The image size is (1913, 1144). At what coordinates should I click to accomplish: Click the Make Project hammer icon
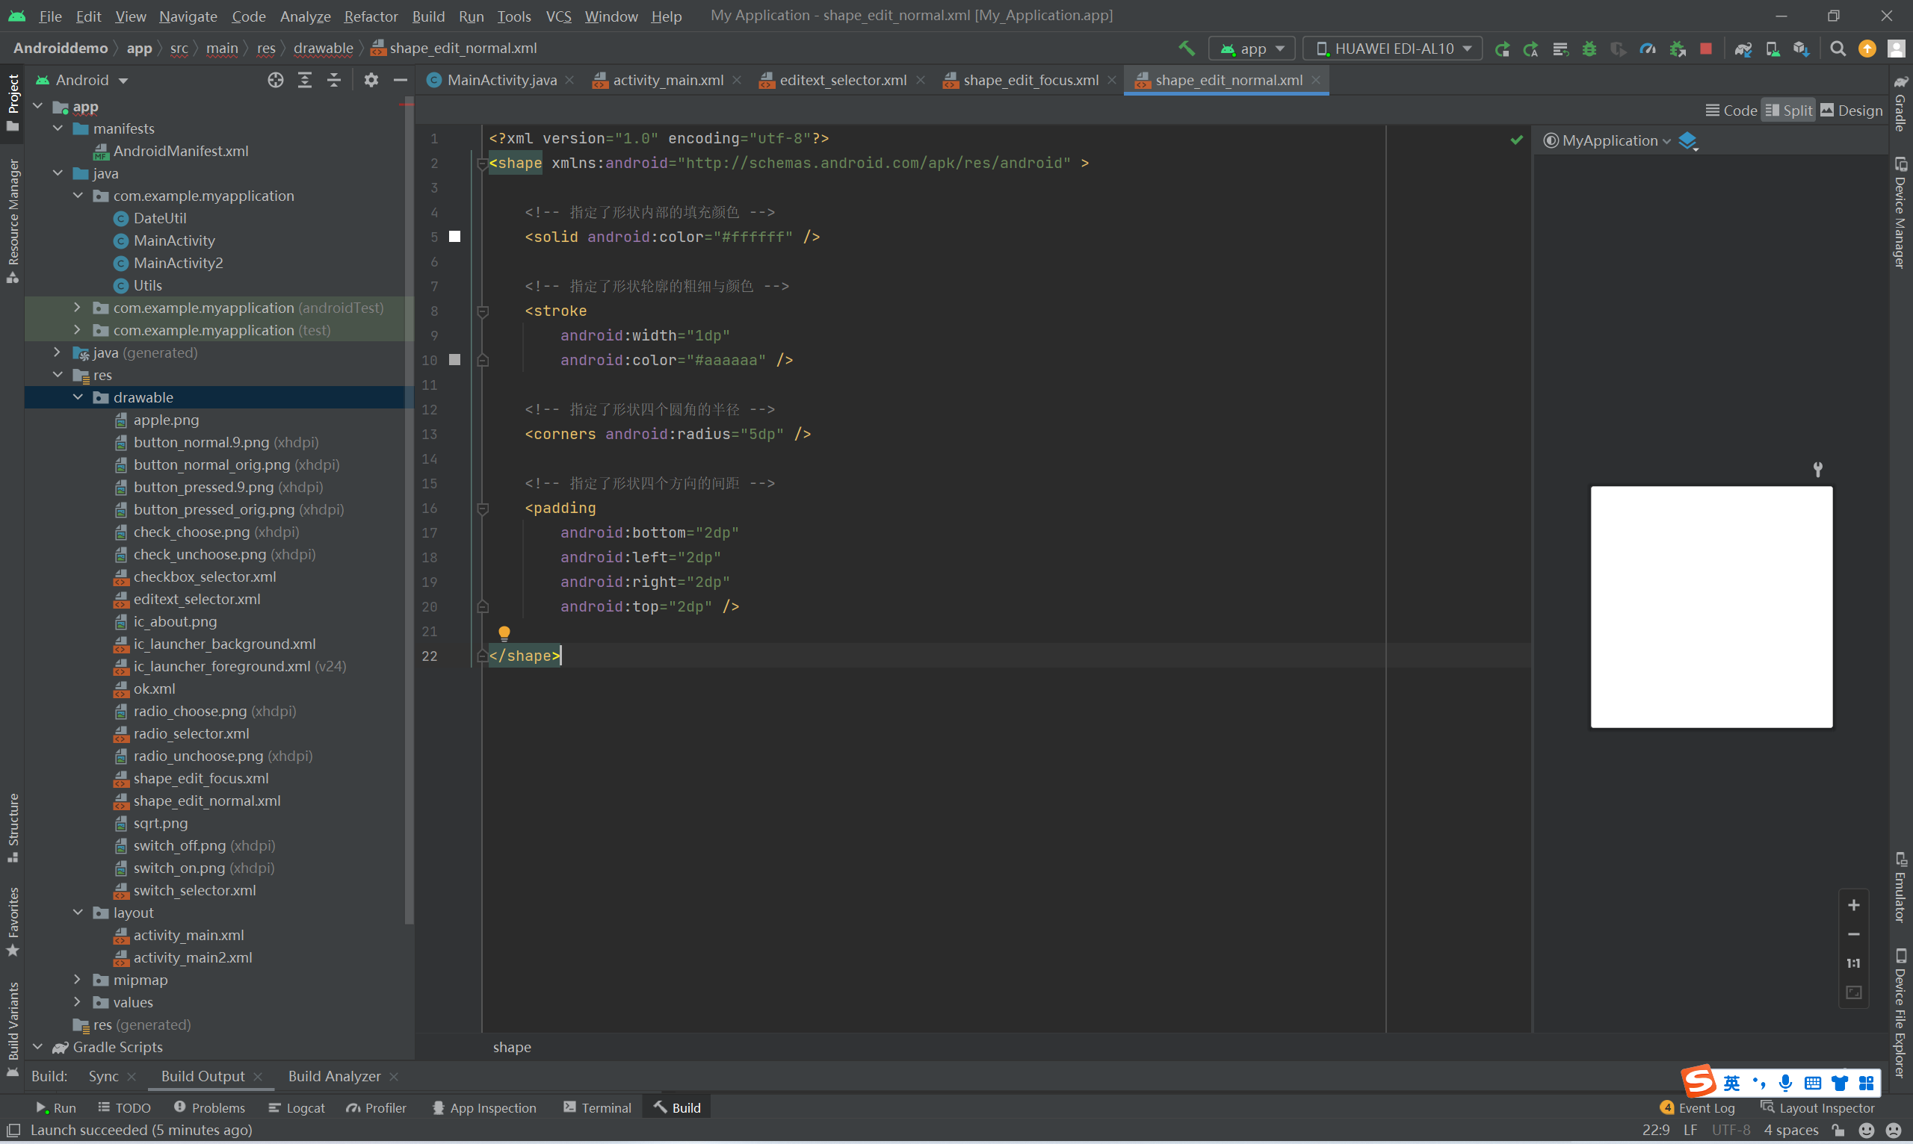[1187, 49]
